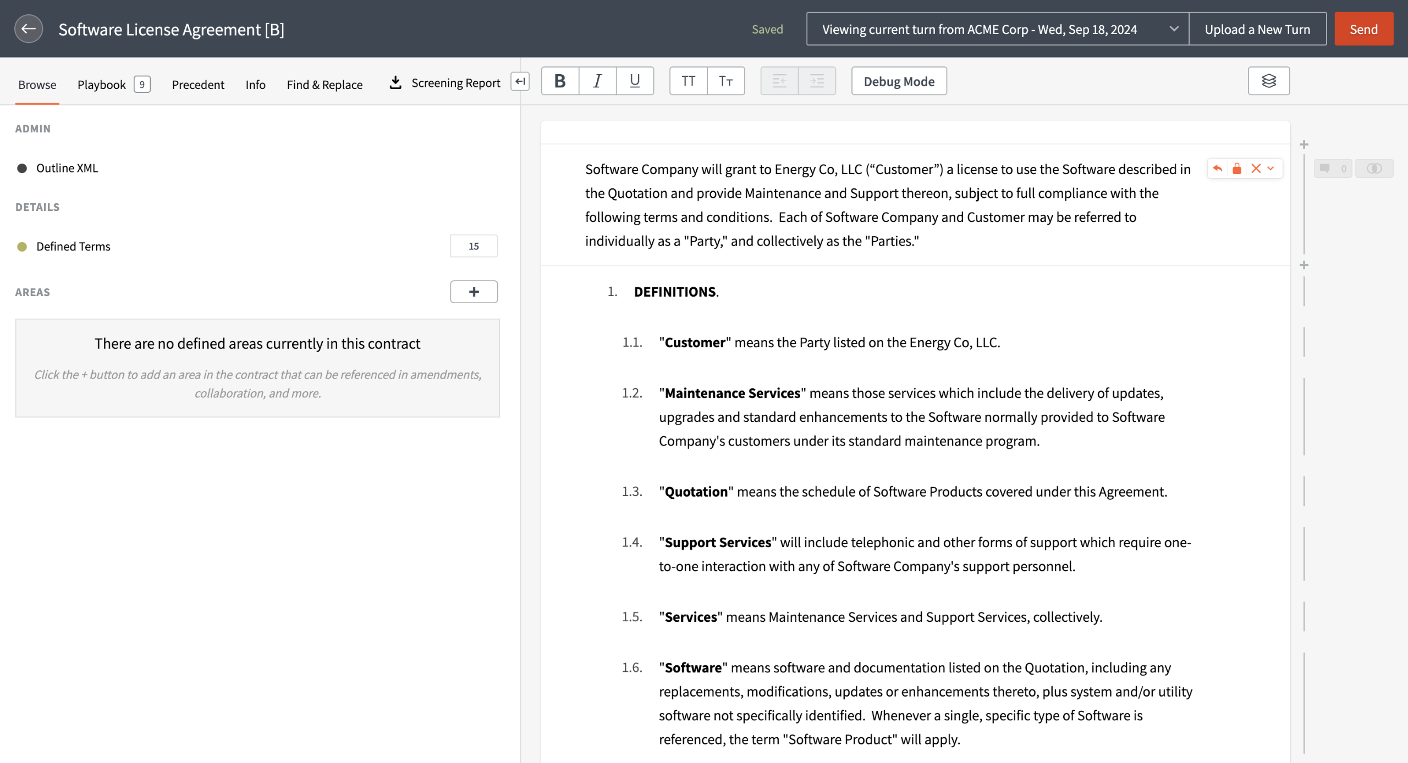Toggle italic formatting
The width and height of the screenshot is (1408, 763).
coord(597,81)
